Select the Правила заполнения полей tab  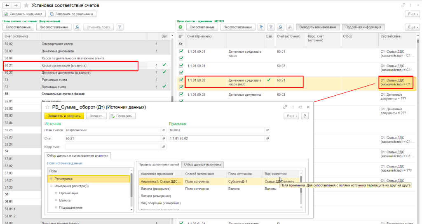pos(158,164)
